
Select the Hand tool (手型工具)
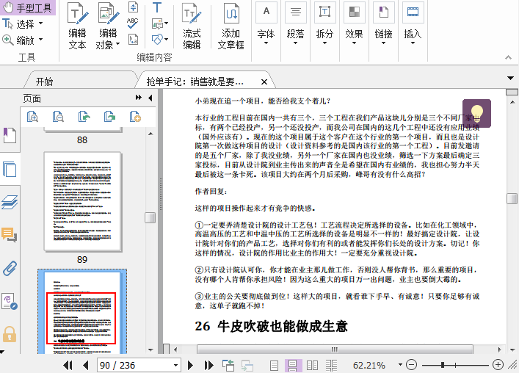tap(28, 8)
